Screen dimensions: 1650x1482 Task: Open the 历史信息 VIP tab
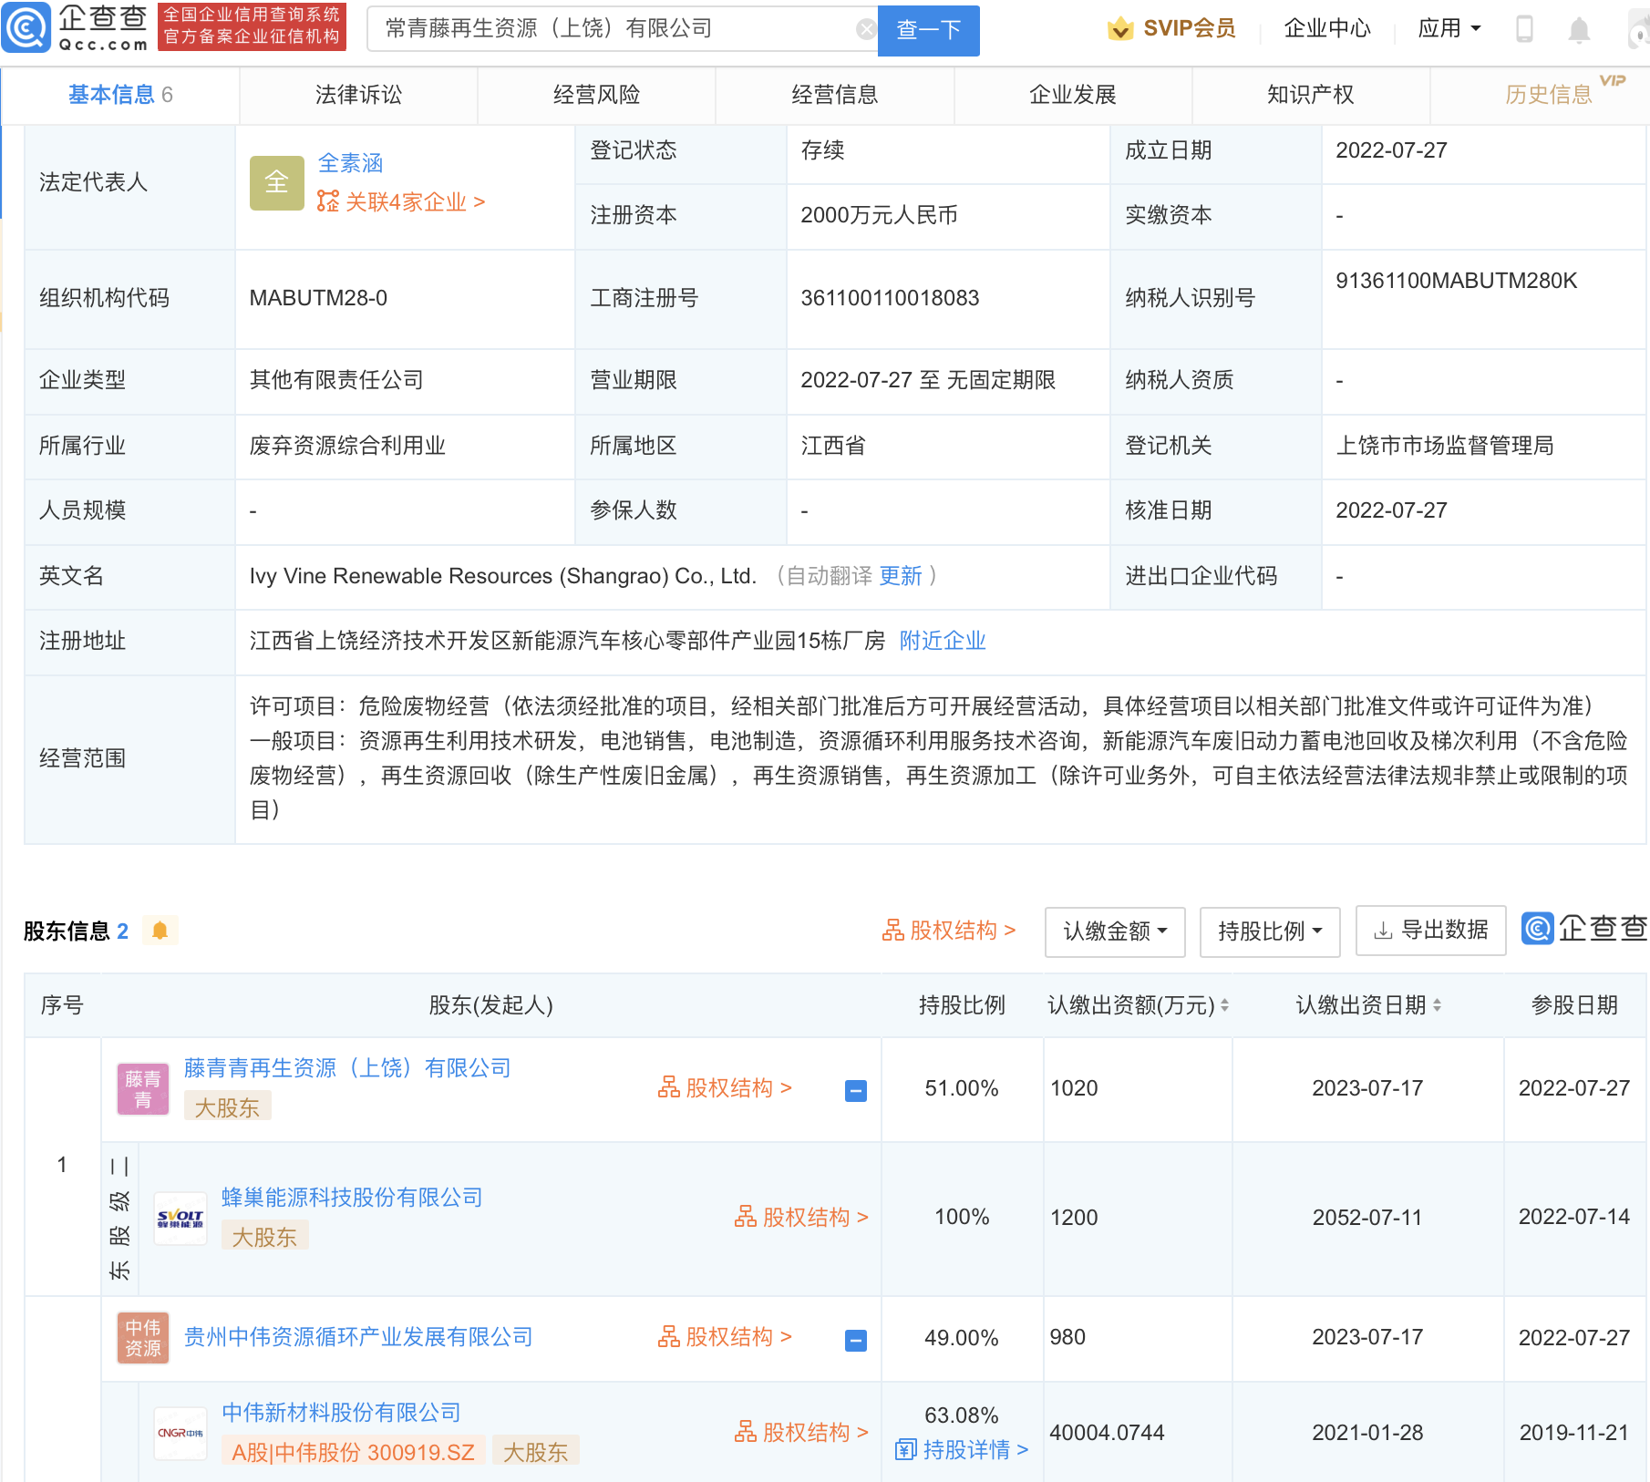pos(1548,95)
